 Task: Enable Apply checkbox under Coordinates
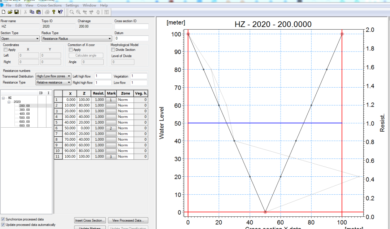click(5, 50)
